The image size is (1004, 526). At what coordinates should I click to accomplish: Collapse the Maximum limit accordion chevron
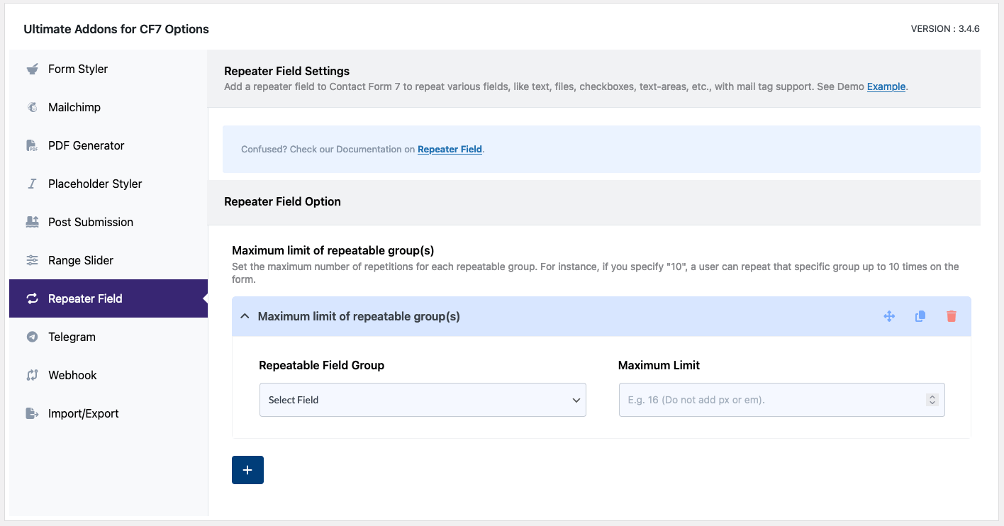point(245,316)
